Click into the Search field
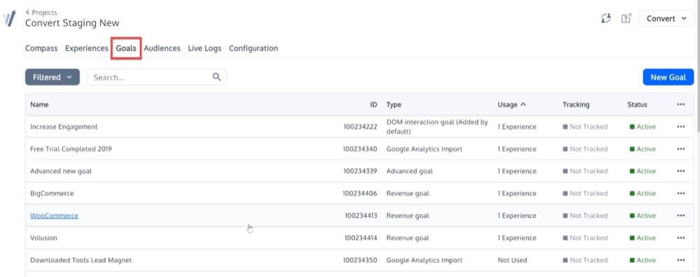 click(157, 77)
